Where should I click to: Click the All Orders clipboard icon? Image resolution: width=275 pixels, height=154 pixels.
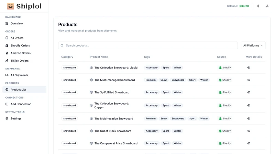(7, 38)
